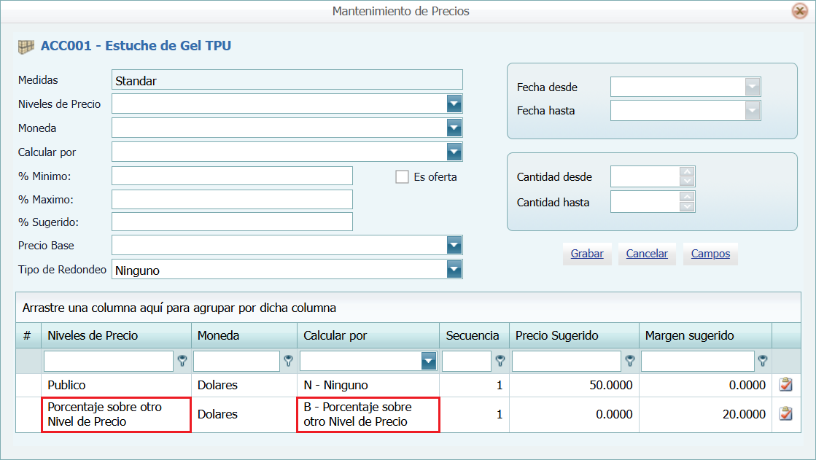Viewport: 816px width, 460px height.
Task: Click the product icon beside ACC001
Action: point(27,44)
